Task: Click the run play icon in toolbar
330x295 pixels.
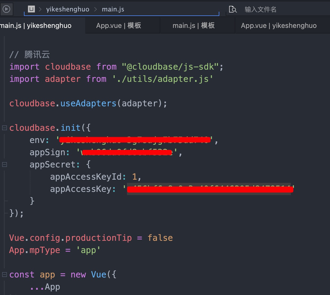Action: pos(6,9)
